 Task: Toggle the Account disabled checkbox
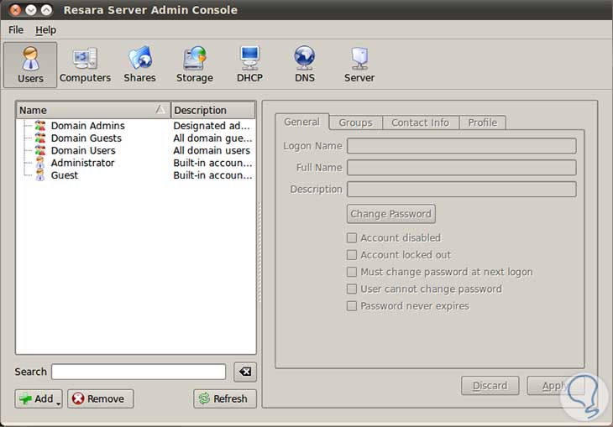point(352,238)
